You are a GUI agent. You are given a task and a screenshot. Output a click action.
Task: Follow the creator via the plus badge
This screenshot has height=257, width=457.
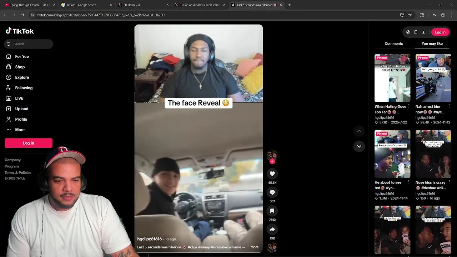click(272, 161)
